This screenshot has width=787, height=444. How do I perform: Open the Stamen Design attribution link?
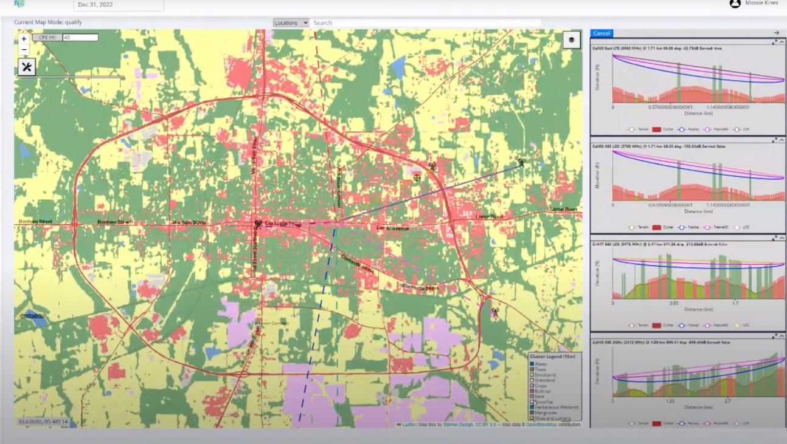[459, 425]
